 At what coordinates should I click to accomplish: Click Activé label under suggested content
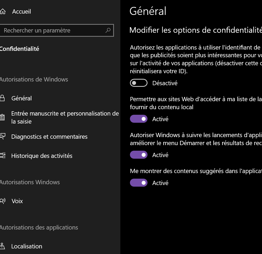160,183
